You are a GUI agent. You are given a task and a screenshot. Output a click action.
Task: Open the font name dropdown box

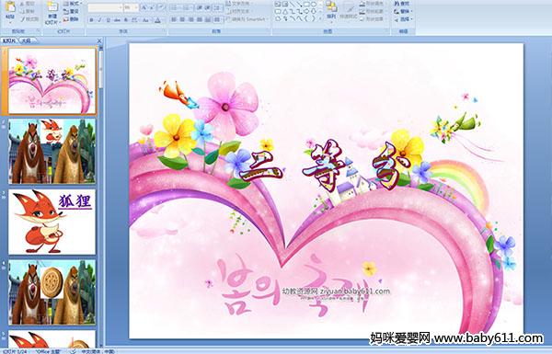click(x=105, y=7)
